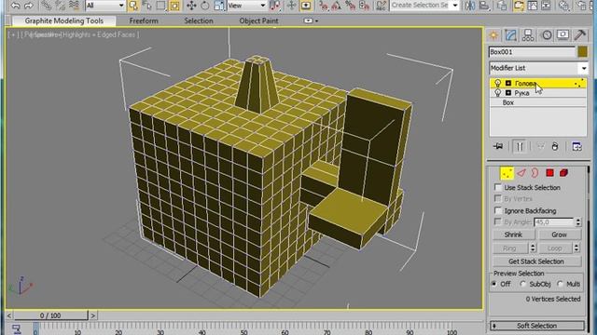Click the Get Stack Selection button

coord(536,261)
